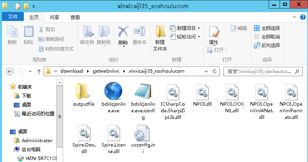Click the 编辑 (Edit) button

click(x=239, y=28)
